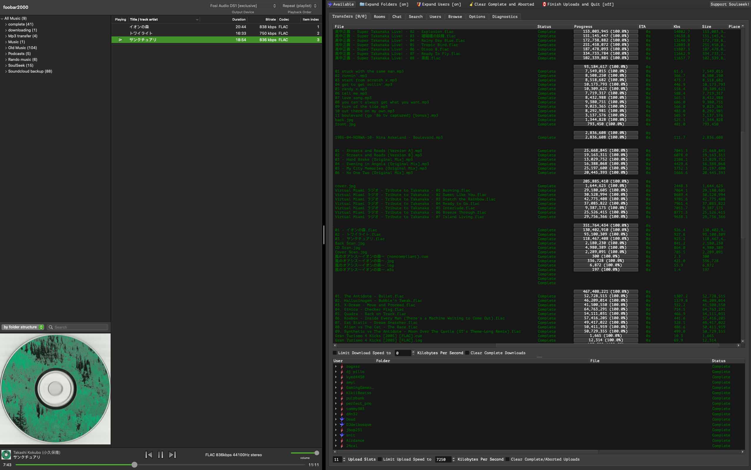Click the search magnifier icon in foobar2000
The width and height of the screenshot is (751, 470).
click(x=51, y=327)
